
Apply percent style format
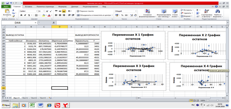122,15
